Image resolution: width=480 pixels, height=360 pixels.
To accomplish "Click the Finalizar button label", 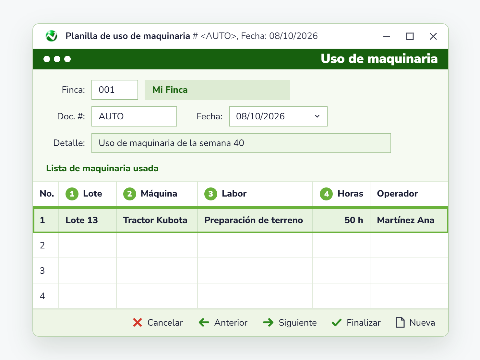I will pyautogui.click(x=364, y=323).
